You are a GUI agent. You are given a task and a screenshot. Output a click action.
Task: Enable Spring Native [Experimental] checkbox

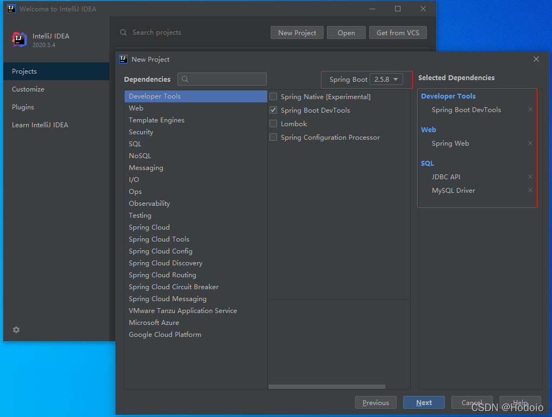[x=273, y=96]
